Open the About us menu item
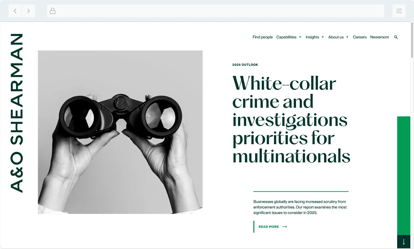The height and width of the screenshot is (249, 414). tap(336, 37)
